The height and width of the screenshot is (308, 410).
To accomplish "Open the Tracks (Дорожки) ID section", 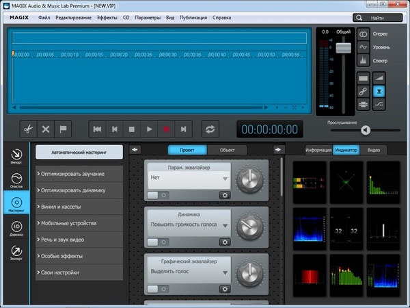I will pyautogui.click(x=16, y=229).
